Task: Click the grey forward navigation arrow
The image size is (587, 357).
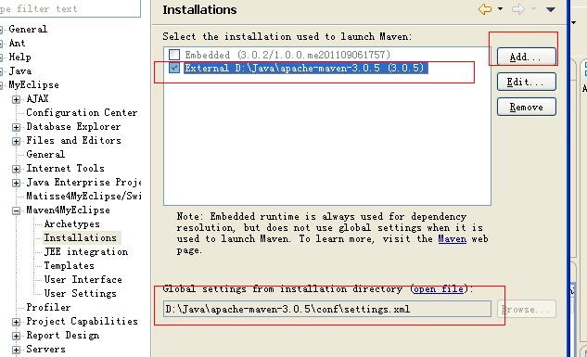Action: coord(518,9)
